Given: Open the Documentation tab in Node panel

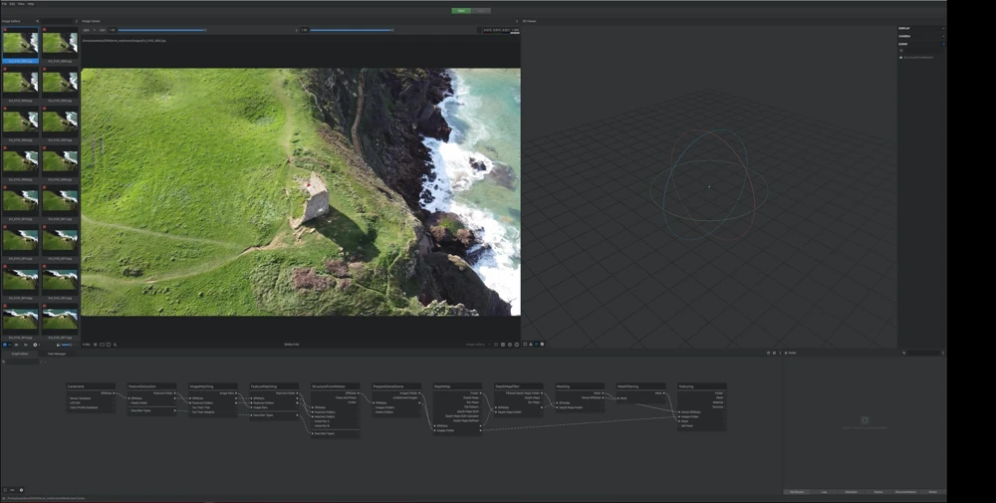Looking at the screenshot, I should point(905,492).
